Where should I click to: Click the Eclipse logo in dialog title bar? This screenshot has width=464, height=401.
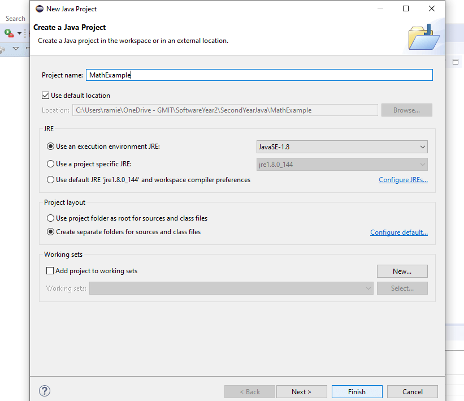click(39, 8)
